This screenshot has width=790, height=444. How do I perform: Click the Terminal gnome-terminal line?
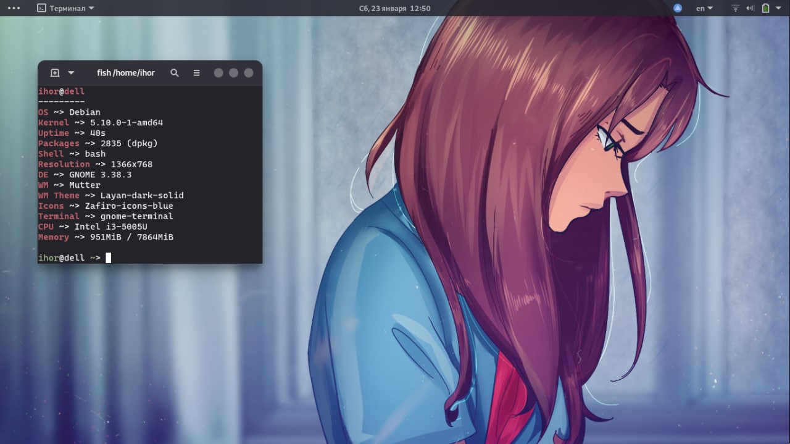click(106, 216)
